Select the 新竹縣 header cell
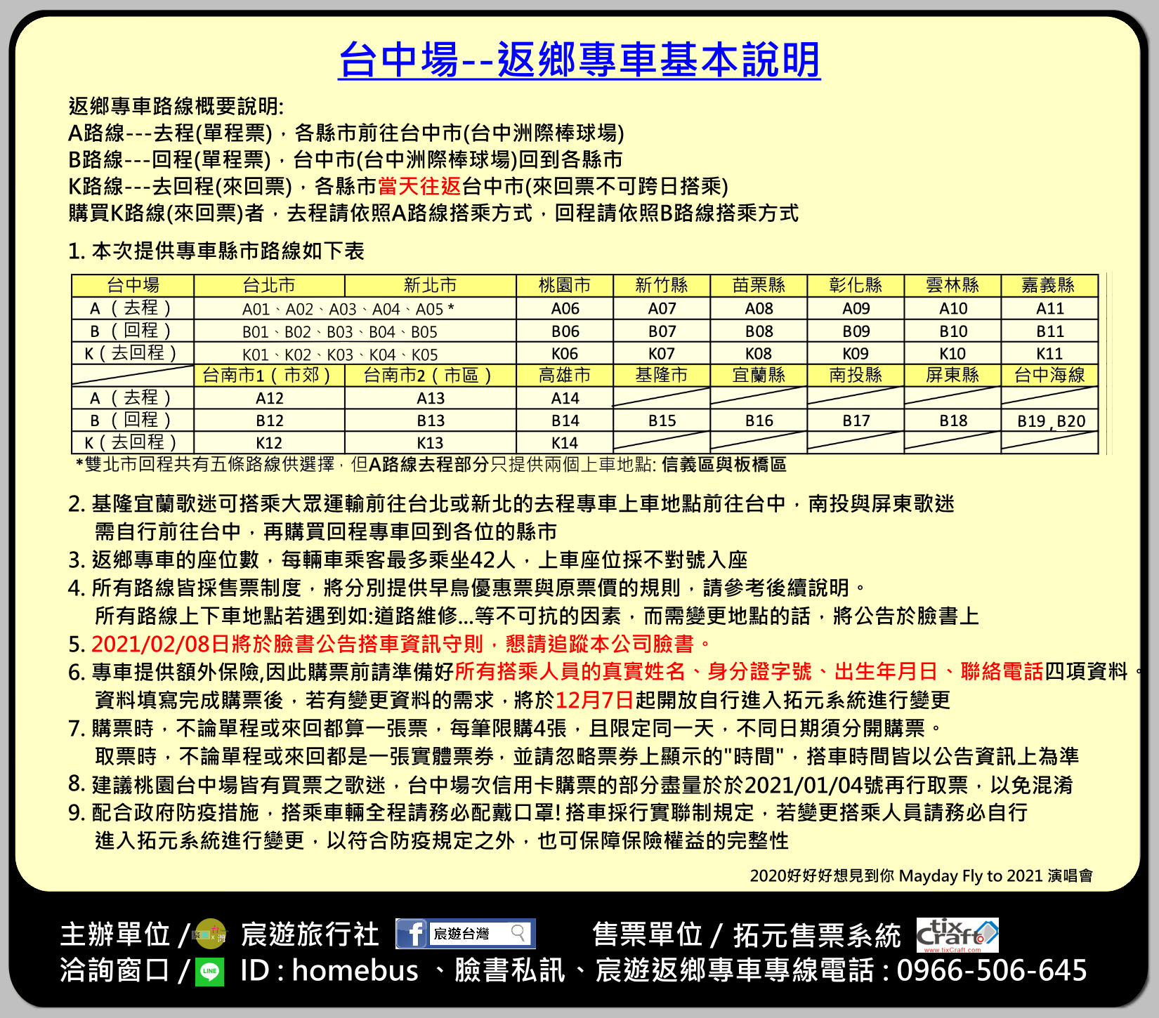 (662, 286)
